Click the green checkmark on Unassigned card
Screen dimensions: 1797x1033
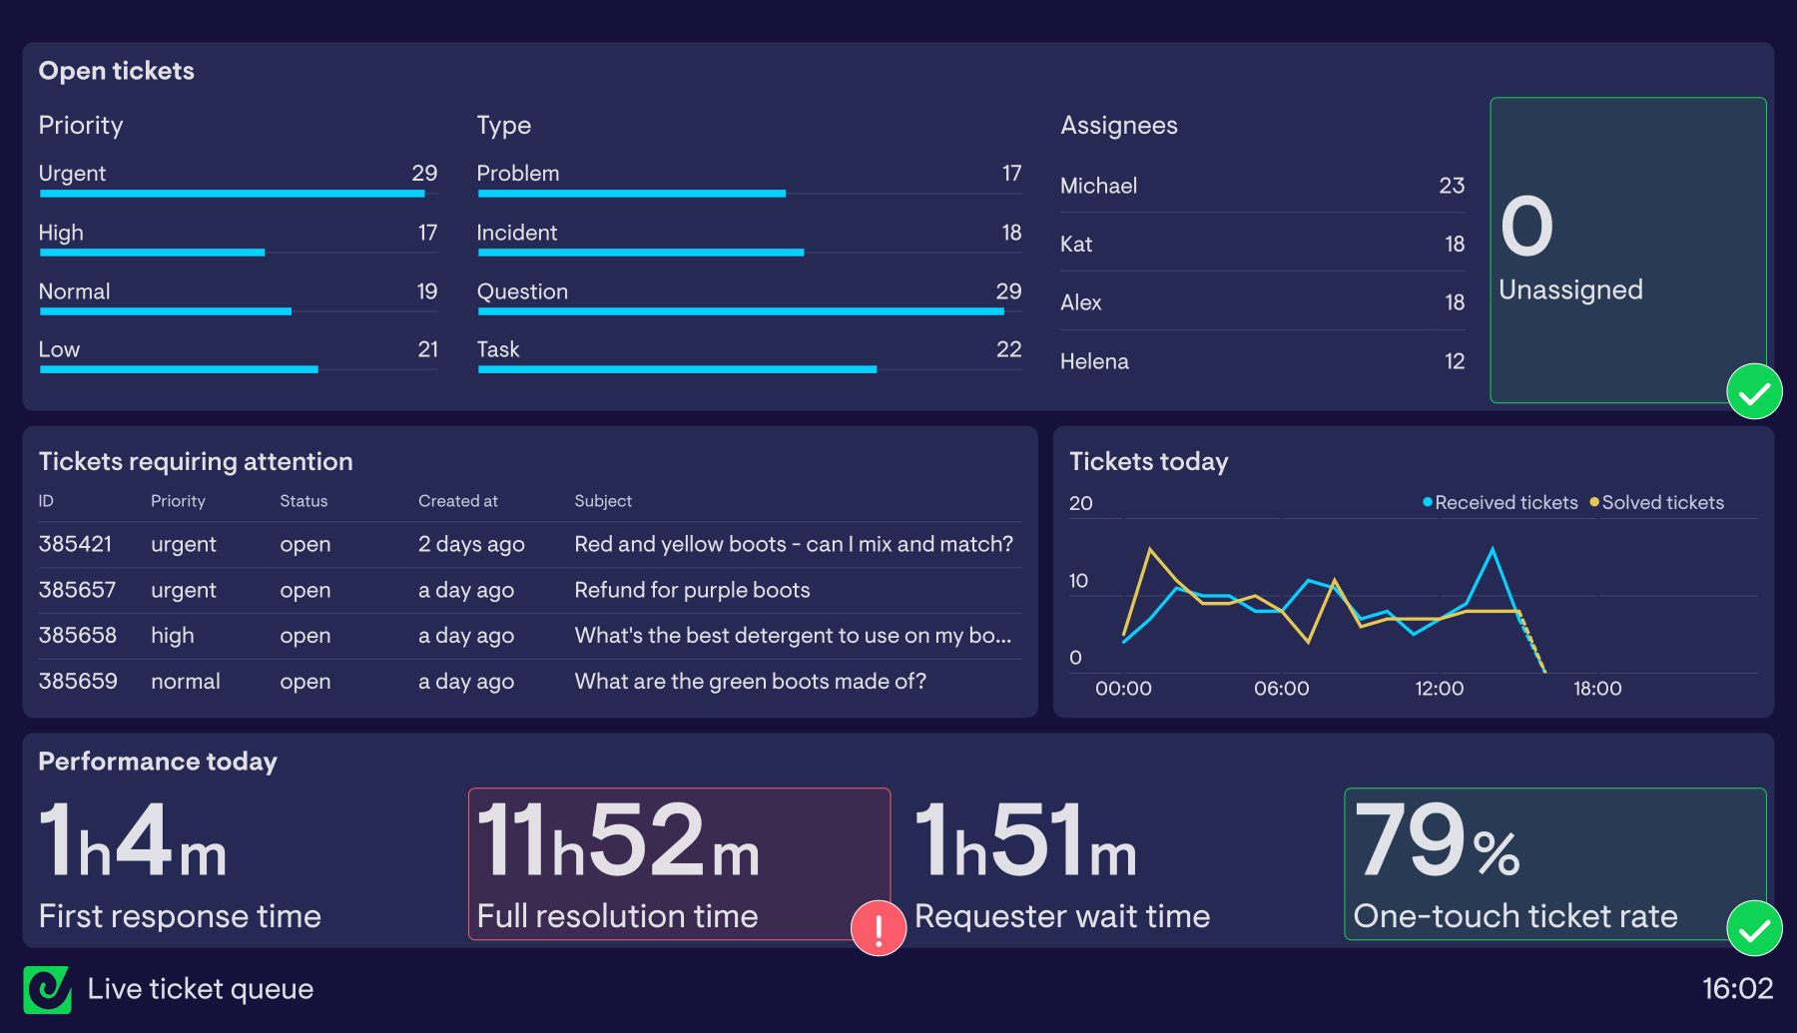point(1754,392)
